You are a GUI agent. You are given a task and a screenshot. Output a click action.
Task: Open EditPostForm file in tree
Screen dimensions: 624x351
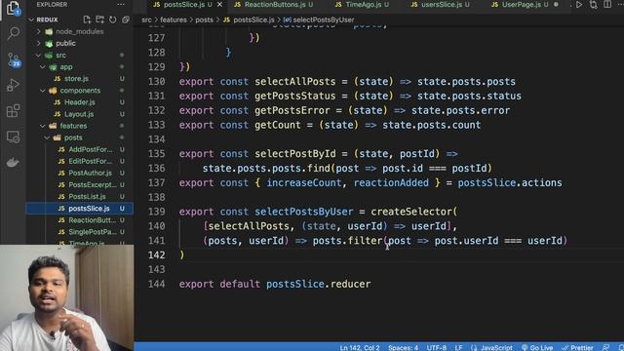(91, 161)
